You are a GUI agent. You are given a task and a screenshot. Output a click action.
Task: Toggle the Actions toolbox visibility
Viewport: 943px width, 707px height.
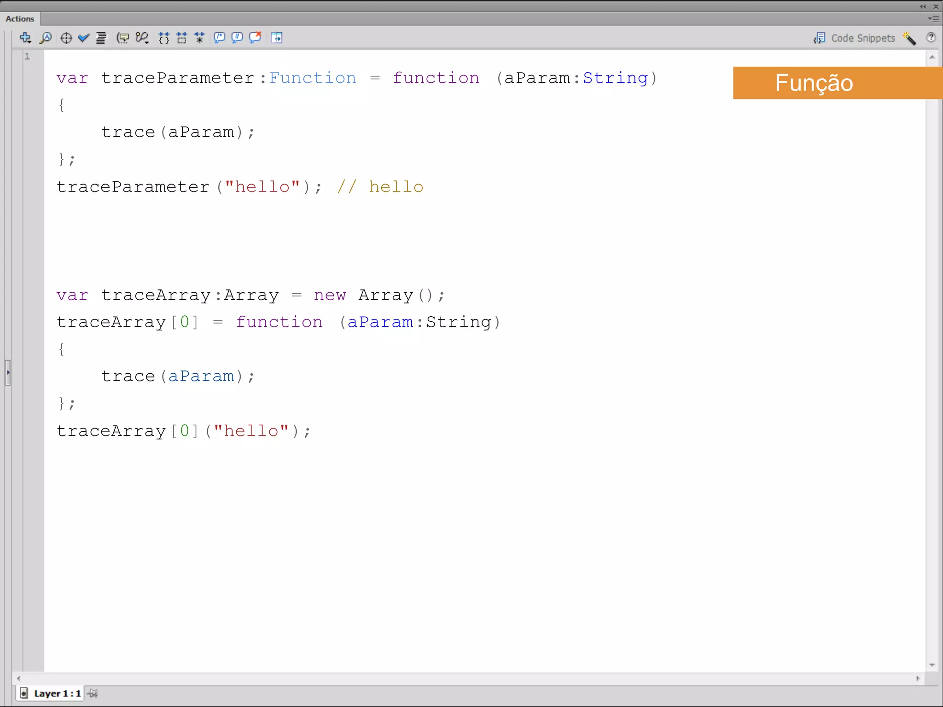click(x=277, y=38)
